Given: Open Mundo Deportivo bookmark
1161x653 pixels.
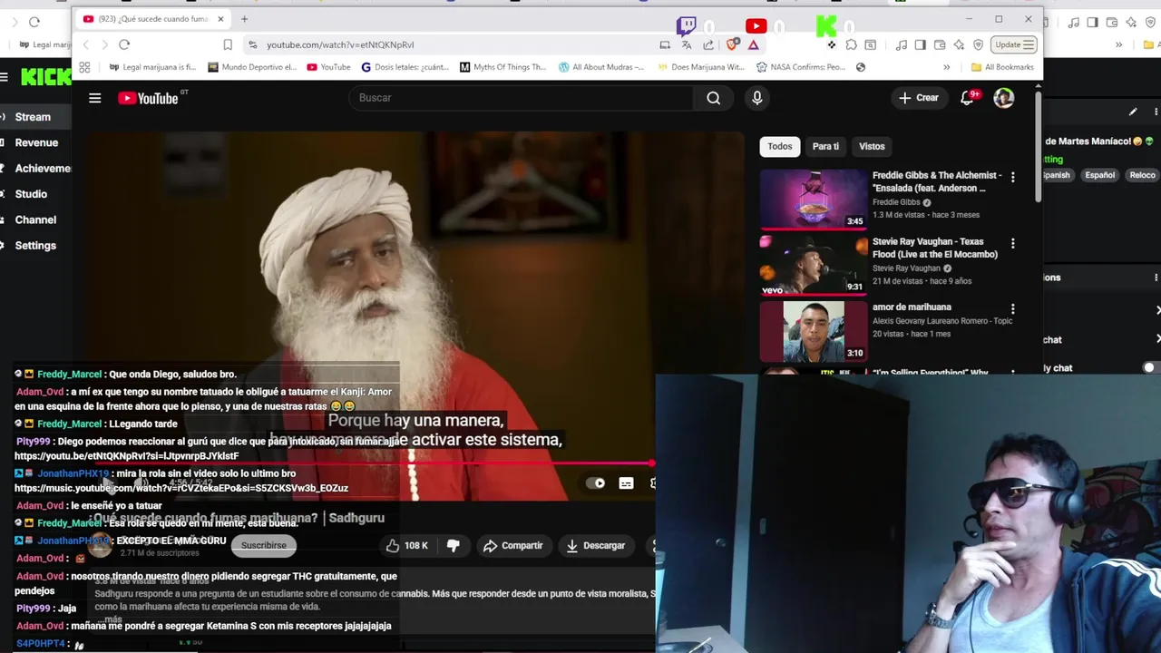Looking at the screenshot, I should (x=252, y=67).
